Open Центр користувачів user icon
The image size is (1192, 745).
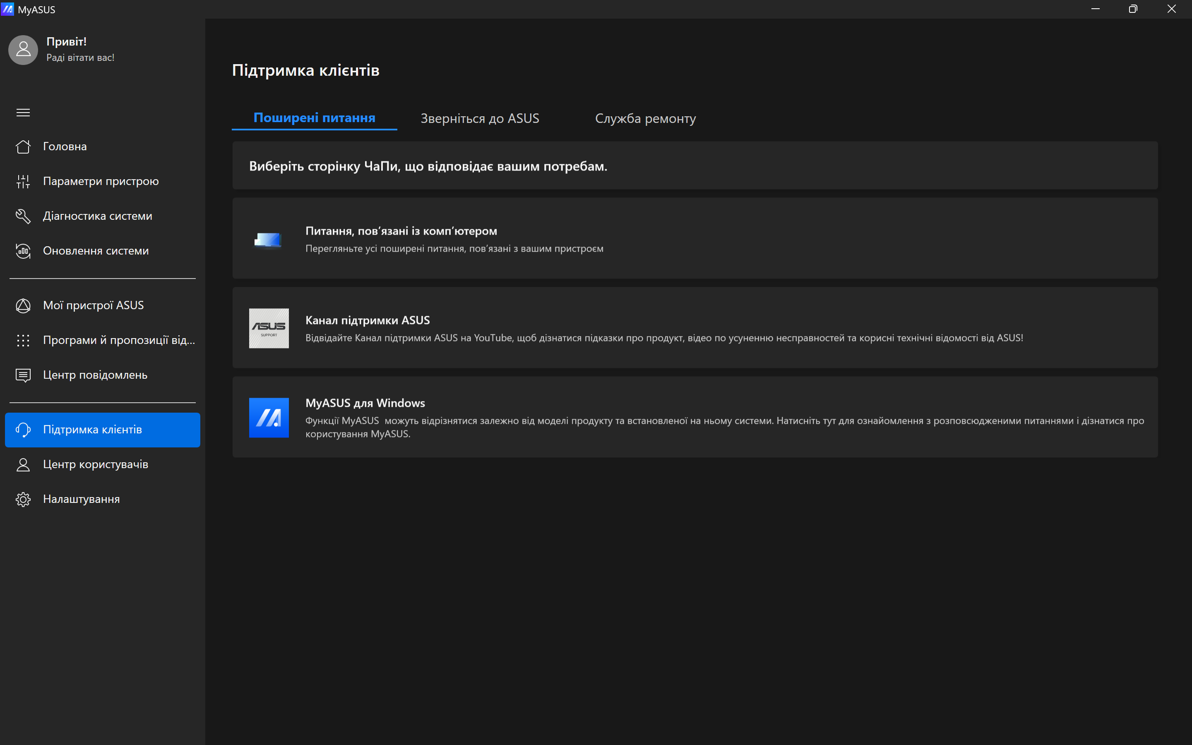pyautogui.click(x=23, y=464)
